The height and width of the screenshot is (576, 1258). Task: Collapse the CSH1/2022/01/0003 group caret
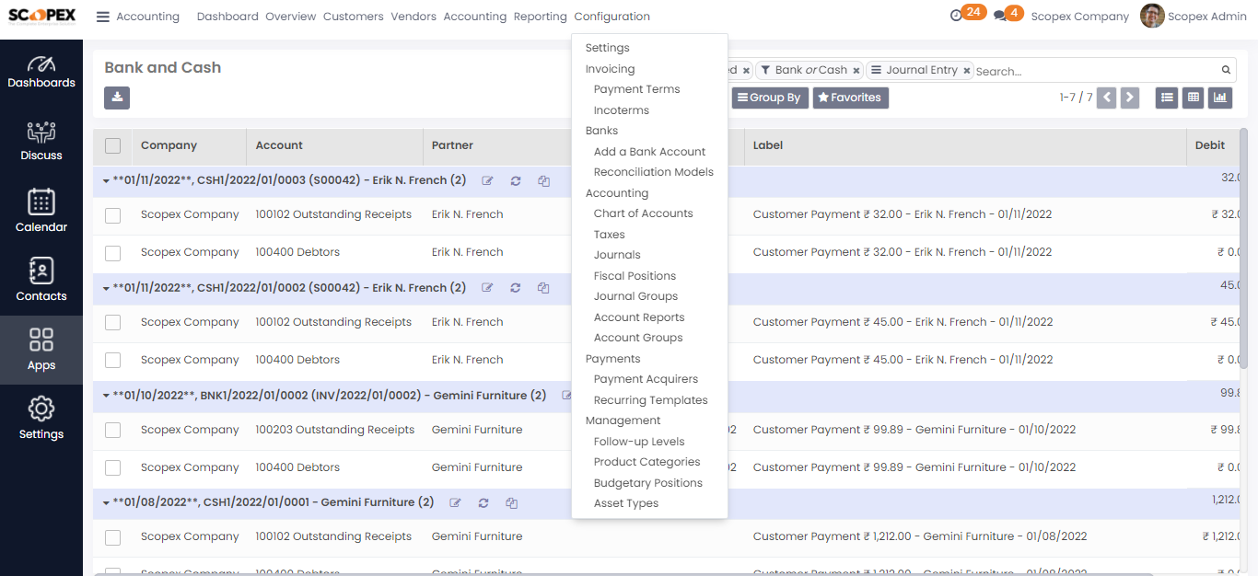pyautogui.click(x=107, y=181)
